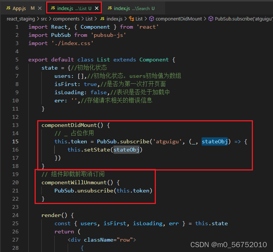This screenshot has width=273, height=252.
Task: Open index.js breadcrumb item
Action: (115, 19)
